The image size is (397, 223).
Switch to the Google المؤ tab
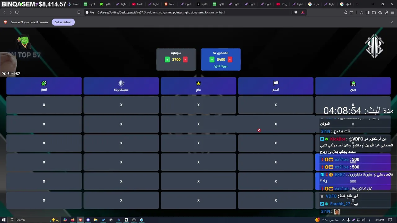pos(346,4)
